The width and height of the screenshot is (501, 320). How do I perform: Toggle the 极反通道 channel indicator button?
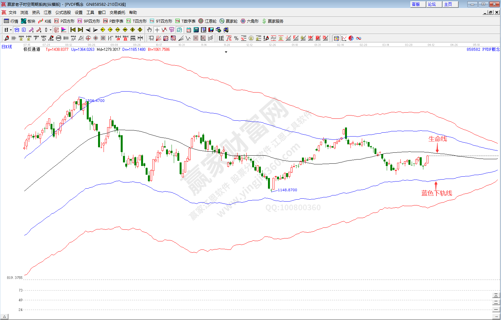point(56,30)
